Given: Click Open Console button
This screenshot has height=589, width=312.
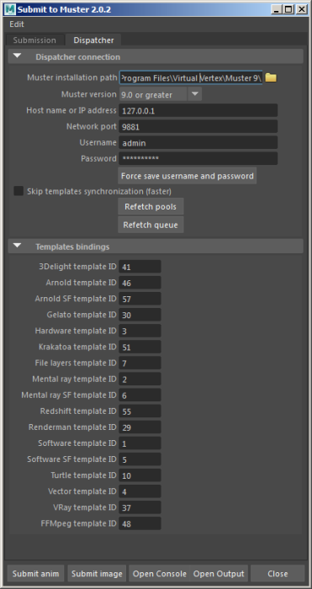Looking at the screenshot, I should [160, 574].
